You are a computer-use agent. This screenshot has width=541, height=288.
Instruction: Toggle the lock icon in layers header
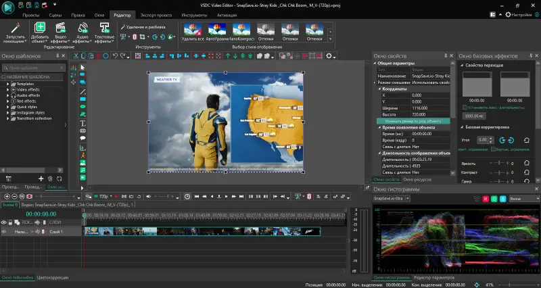click(10, 222)
